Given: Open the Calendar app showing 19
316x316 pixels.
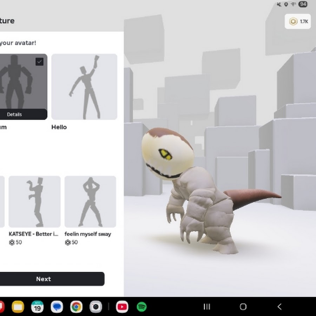Looking at the screenshot, I should click(37, 307).
